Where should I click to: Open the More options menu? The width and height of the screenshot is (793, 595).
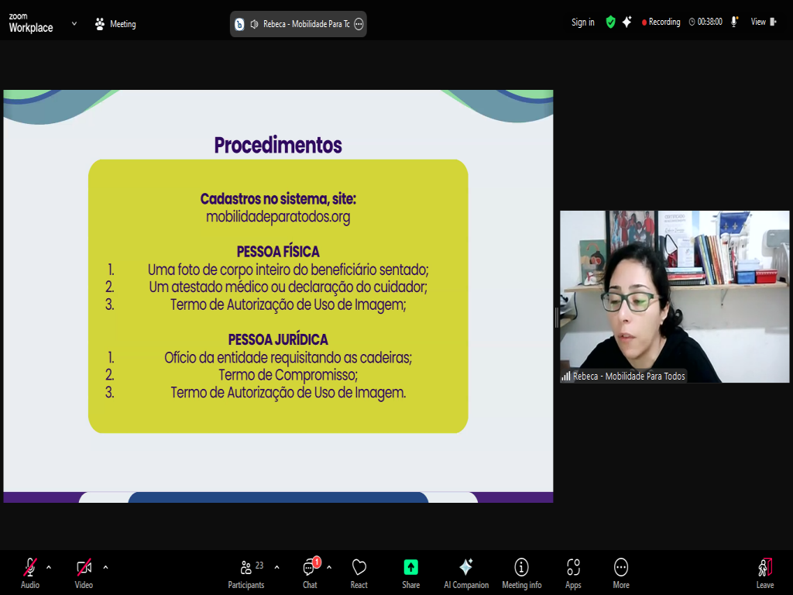point(620,572)
